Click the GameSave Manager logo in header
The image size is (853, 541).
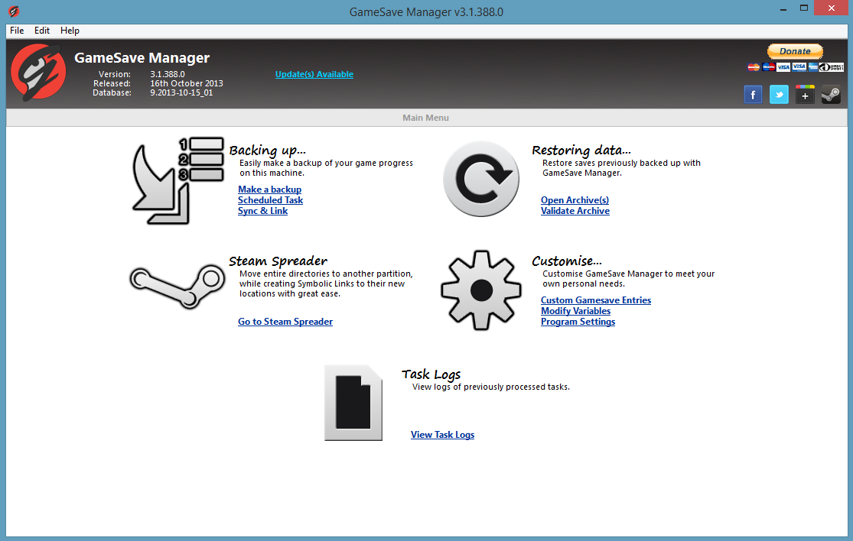click(38, 73)
